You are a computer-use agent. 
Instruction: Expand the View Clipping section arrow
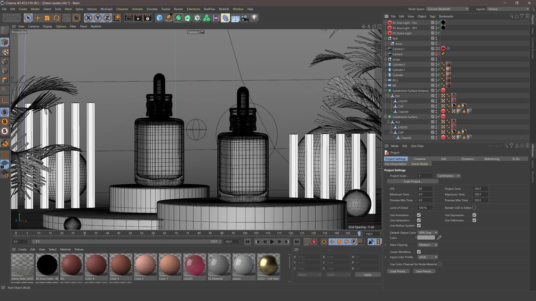click(x=386, y=245)
